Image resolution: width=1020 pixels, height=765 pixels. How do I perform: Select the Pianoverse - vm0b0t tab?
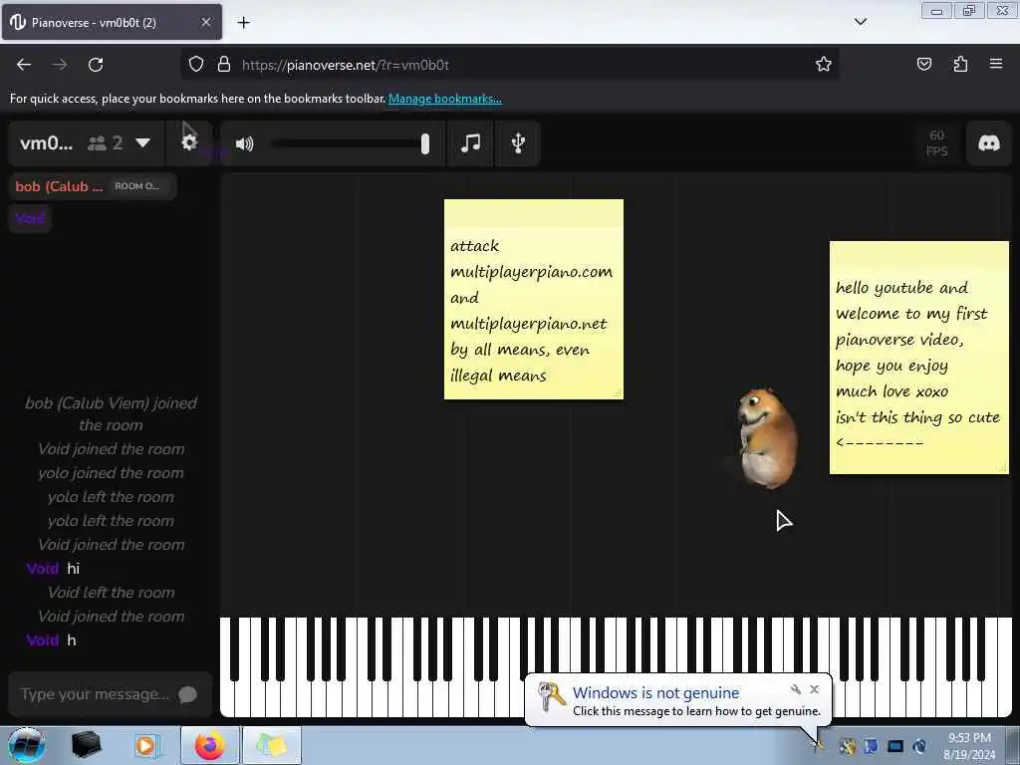(x=112, y=22)
